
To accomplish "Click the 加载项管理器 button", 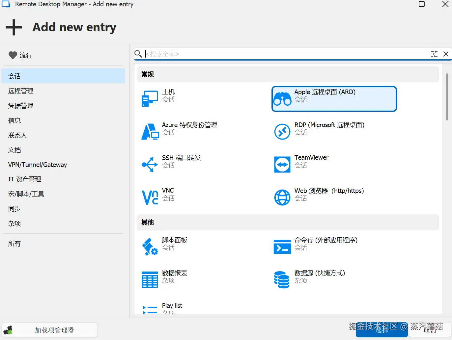I will click(49, 330).
